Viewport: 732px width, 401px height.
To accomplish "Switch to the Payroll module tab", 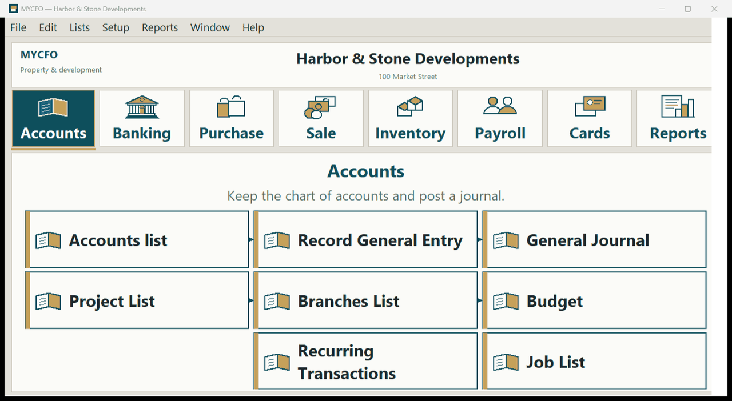I will coord(500,118).
